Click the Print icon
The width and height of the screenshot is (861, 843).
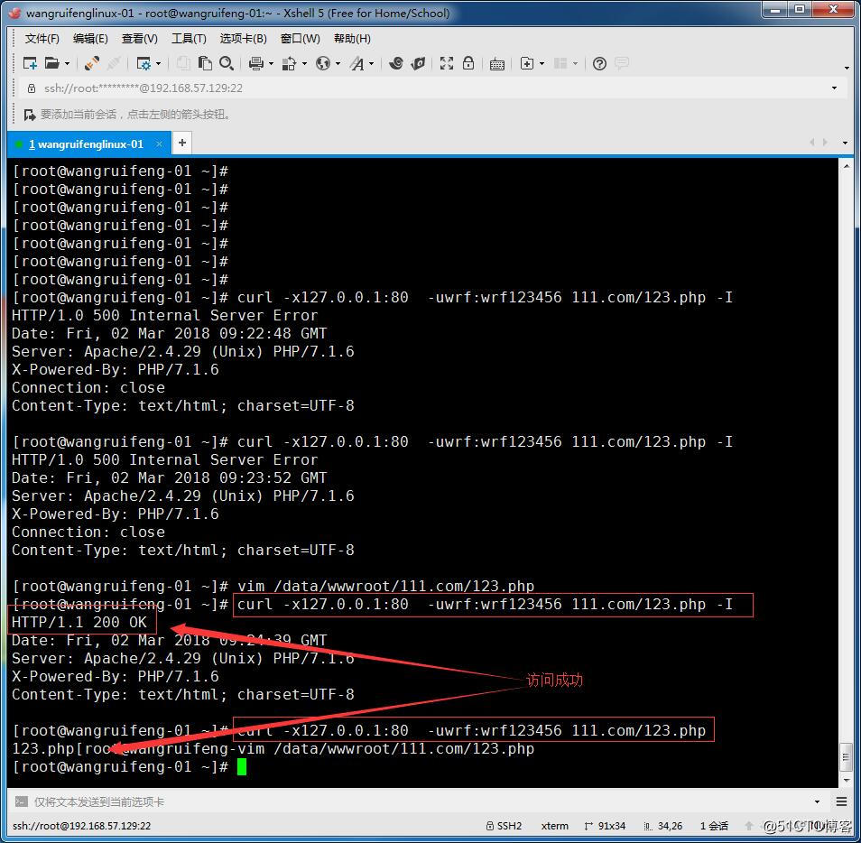coord(256,63)
